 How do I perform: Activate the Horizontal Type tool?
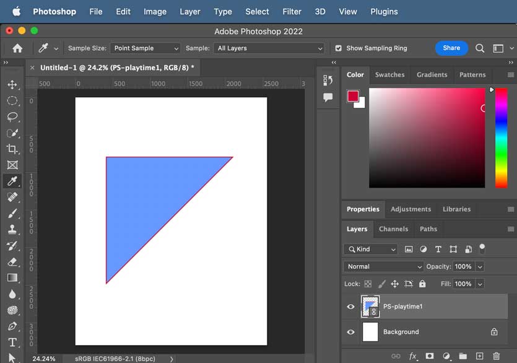click(x=12, y=342)
